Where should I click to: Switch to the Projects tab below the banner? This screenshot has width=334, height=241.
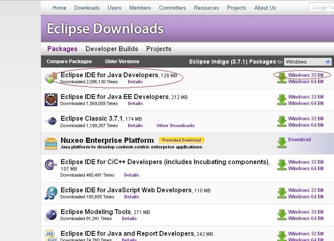[x=159, y=49]
